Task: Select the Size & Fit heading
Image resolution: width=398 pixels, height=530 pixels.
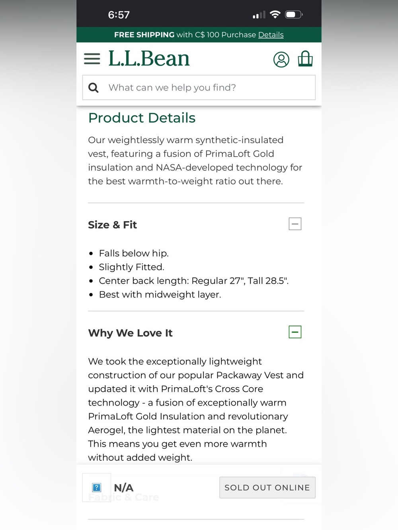Action: pyautogui.click(x=112, y=225)
